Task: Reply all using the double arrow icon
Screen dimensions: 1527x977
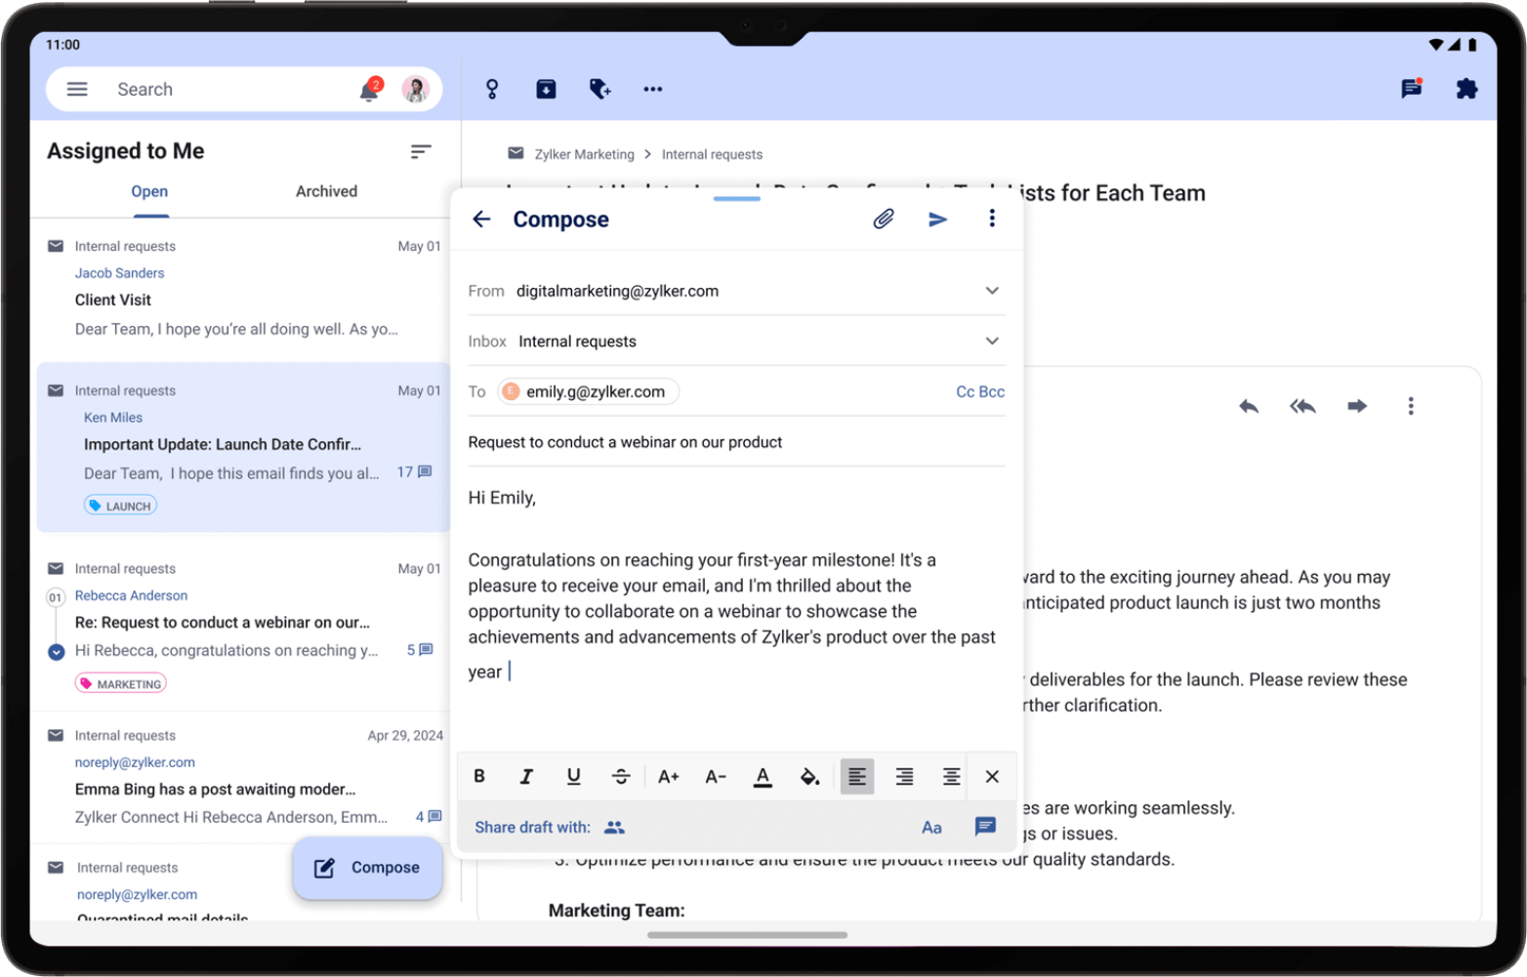Action: [x=1302, y=406]
